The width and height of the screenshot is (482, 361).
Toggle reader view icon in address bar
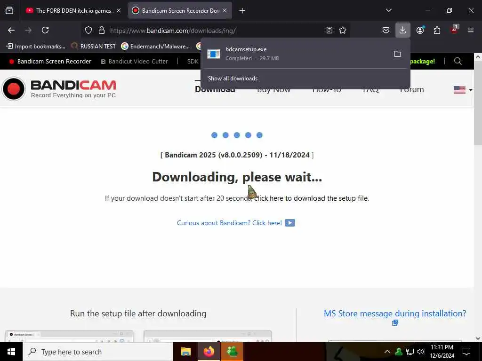click(329, 30)
